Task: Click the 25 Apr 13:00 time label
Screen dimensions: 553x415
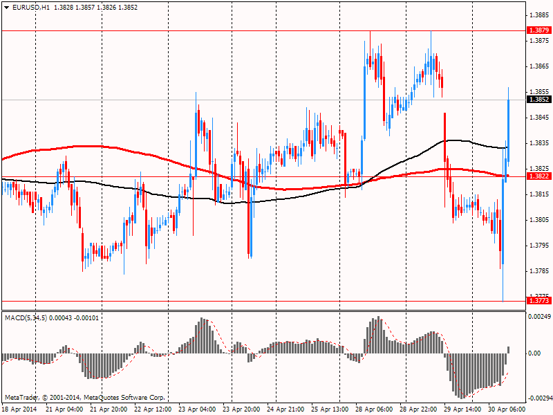Action: 329,409
